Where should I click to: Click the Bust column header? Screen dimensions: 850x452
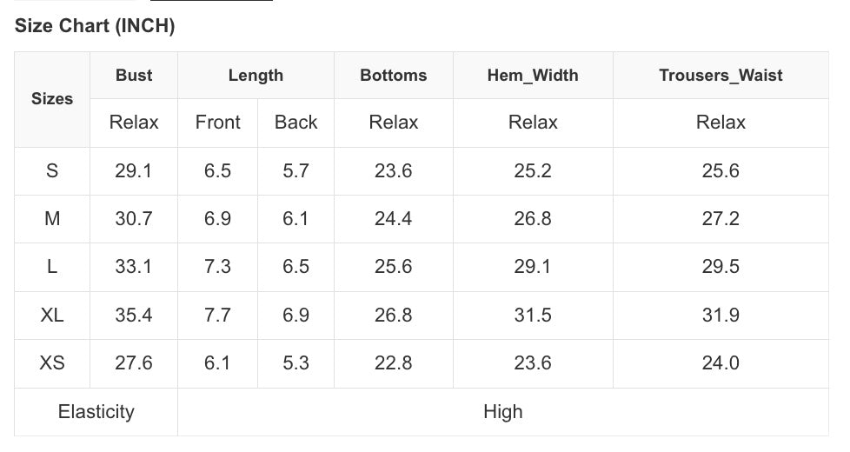click(134, 76)
